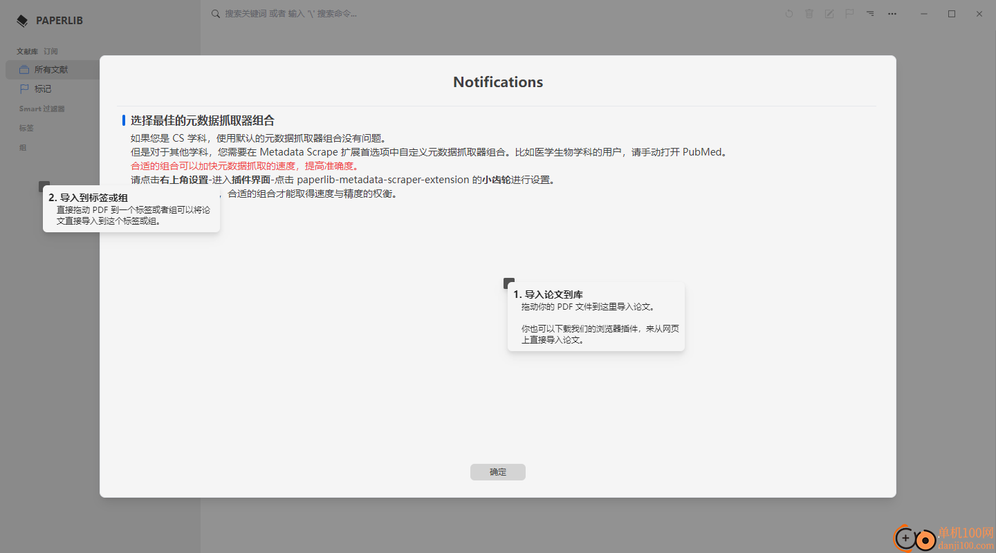The height and width of the screenshot is (553, 996).
Task: Switch to the 文献库 tab
Action: click(x=27, y=51)
